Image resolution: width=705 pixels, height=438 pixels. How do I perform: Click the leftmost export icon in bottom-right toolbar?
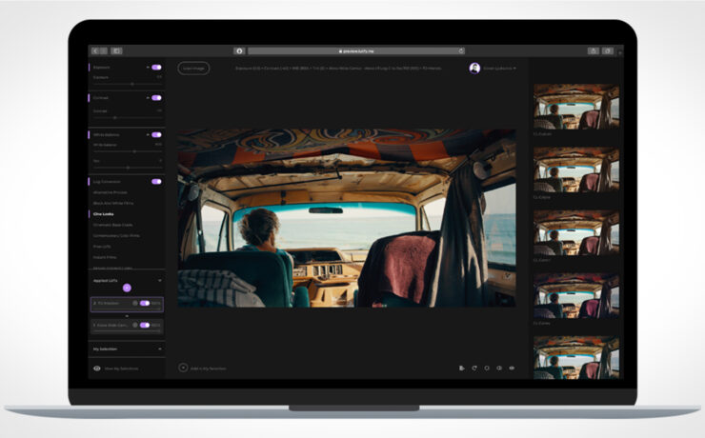(x=462, y=368)
